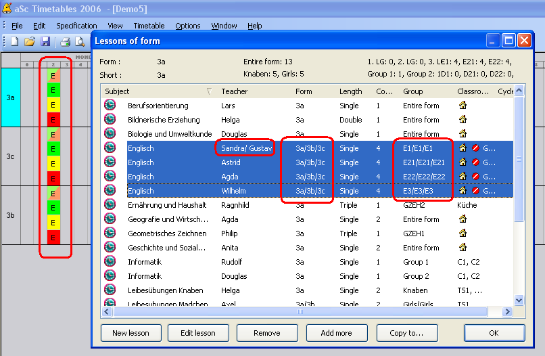Viewport: 545px width, 356px height.
Task: Select the yellow E card in row 3a
Action: tap(52, 106)
